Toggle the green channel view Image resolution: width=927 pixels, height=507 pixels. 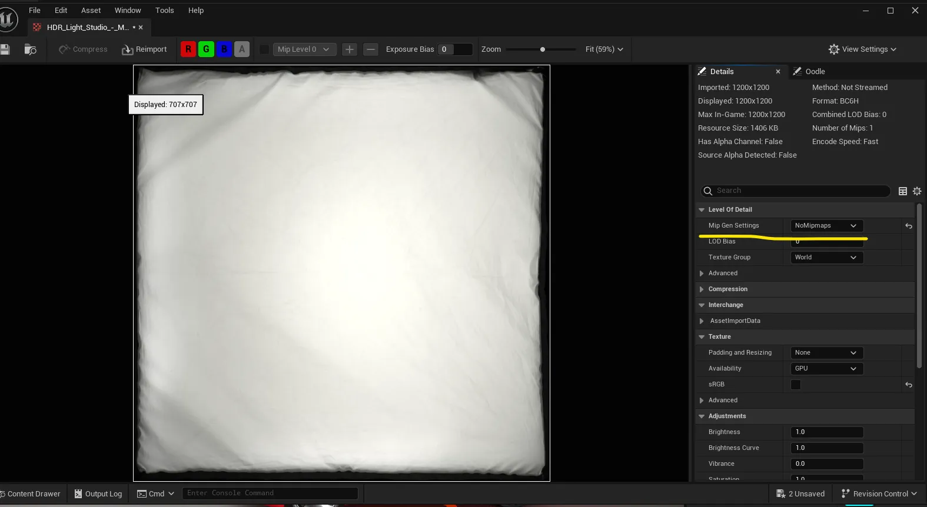(x=206, y=49)
